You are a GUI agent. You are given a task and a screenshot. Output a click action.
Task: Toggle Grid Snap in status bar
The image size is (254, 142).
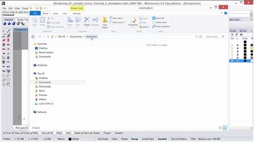click(x=103, y=139)
